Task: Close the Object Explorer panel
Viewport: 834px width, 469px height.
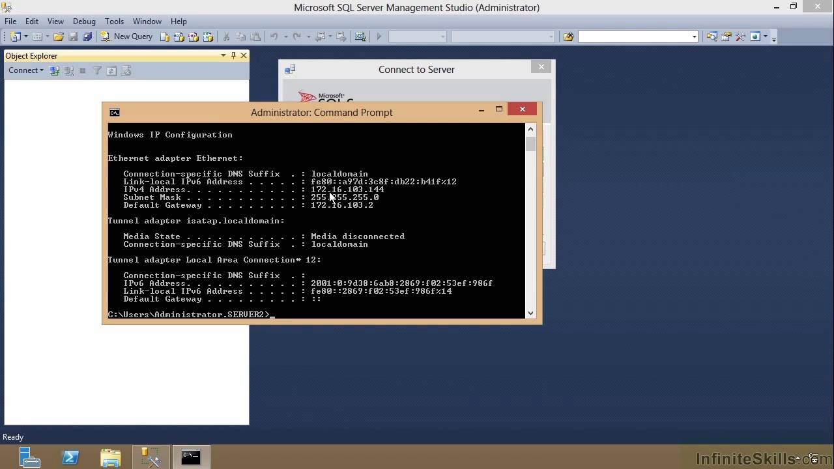Action: click(x=244, y=55)
